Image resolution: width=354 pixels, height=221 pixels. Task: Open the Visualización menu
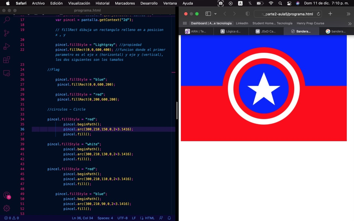[x=79, y=3]
